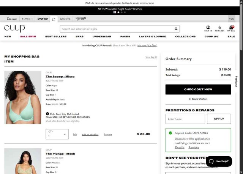Open the BRAS menu
The width and height of the screenshot is (243, 174).
[79, 36]
